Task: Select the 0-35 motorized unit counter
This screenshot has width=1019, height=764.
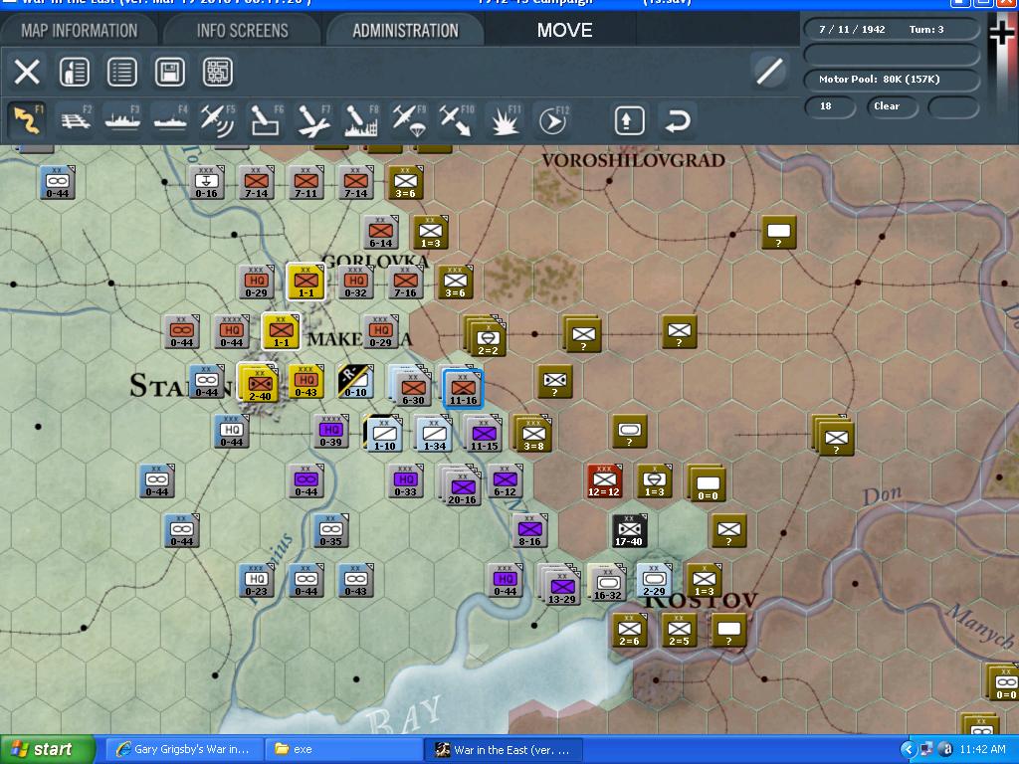Action: 330,531
